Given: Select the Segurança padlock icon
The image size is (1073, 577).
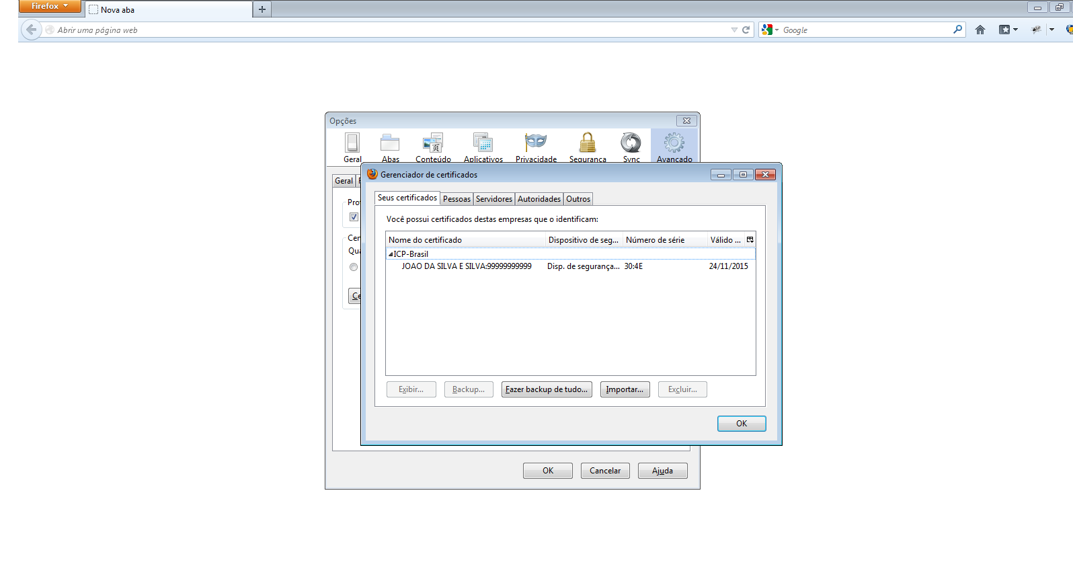Looking at the screenshot, I should tap(588, 143).
